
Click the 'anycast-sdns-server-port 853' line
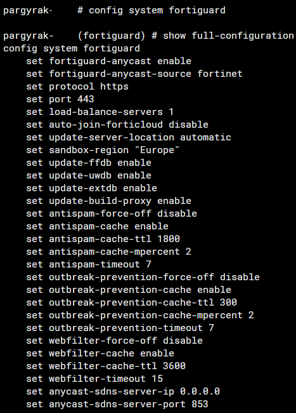[x=117, y=404]
